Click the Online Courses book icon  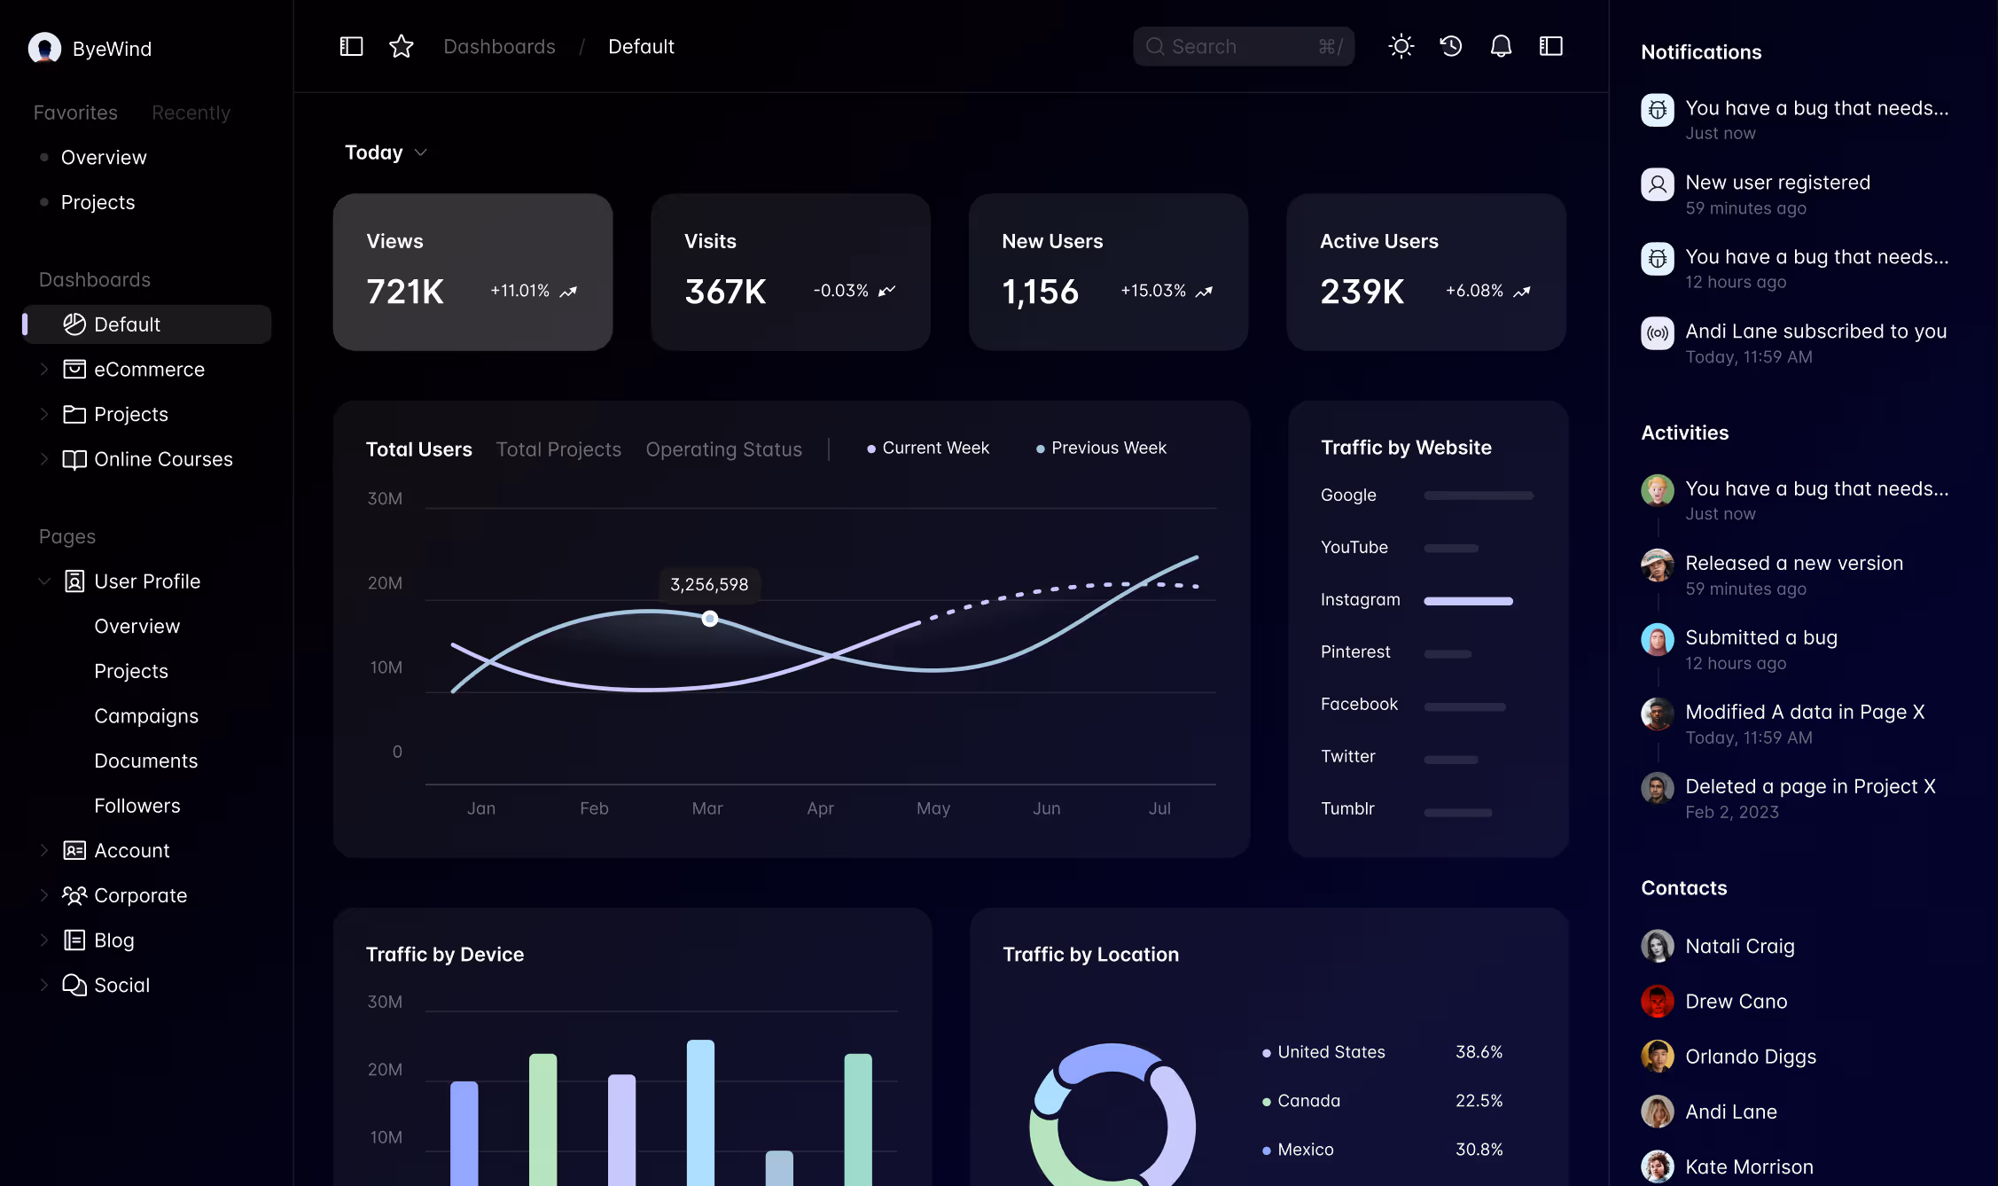tap(74, 459)
